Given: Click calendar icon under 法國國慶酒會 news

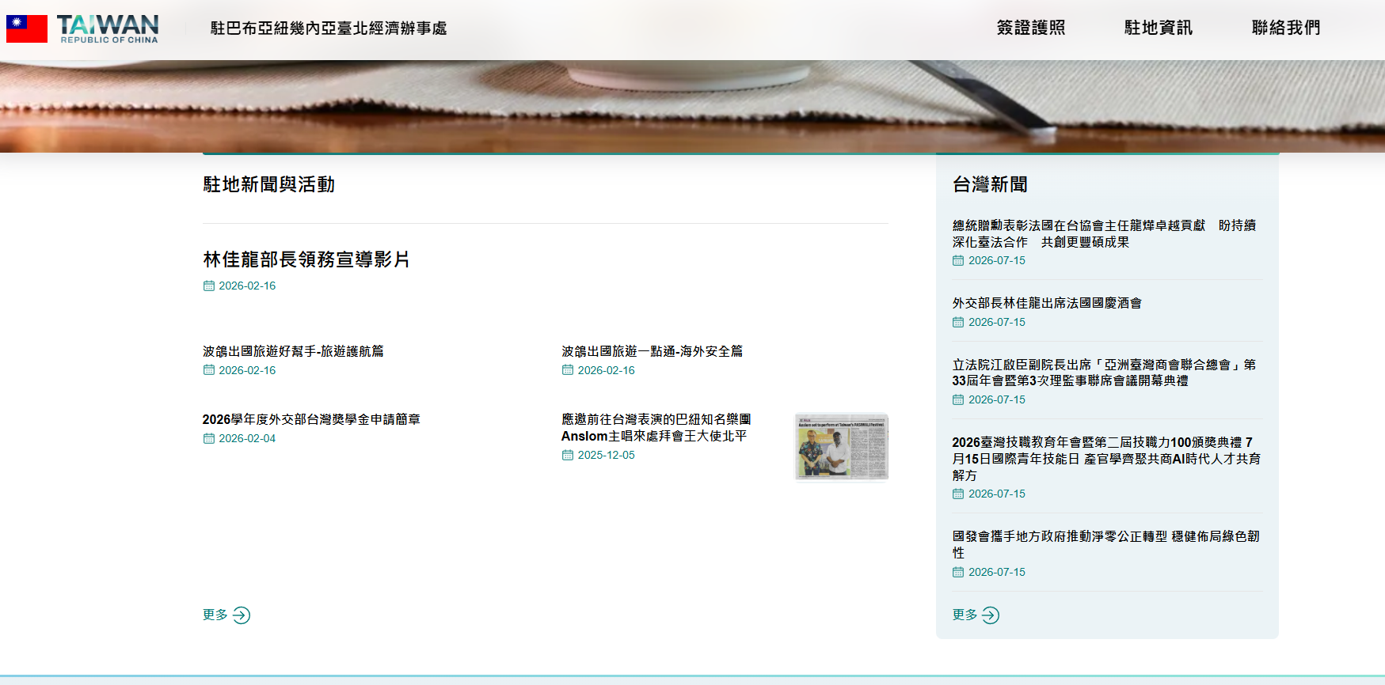Looking at the screenshot, I should [958, 322].
